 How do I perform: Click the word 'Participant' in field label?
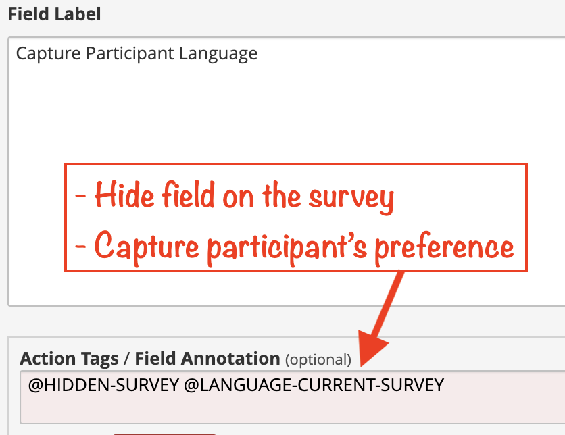coord(130,54)
